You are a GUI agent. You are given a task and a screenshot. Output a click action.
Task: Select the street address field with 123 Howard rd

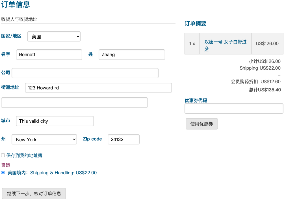pyautogui.click(x=98, y=88)
